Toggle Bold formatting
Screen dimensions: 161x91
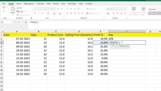[35, 13]
